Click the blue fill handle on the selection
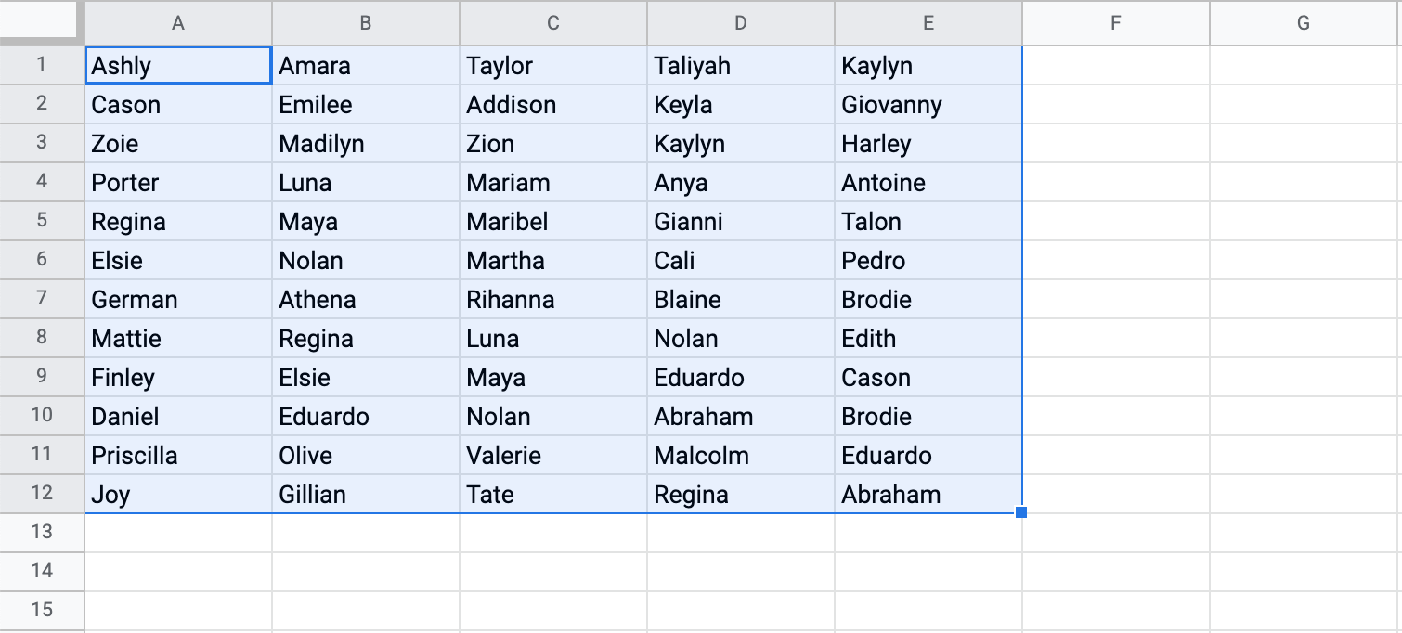 tap(1021, 512)
